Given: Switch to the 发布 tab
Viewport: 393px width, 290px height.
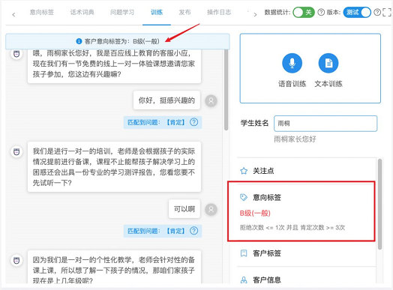Looking at the screenshot, I should (x=184, y=12).
